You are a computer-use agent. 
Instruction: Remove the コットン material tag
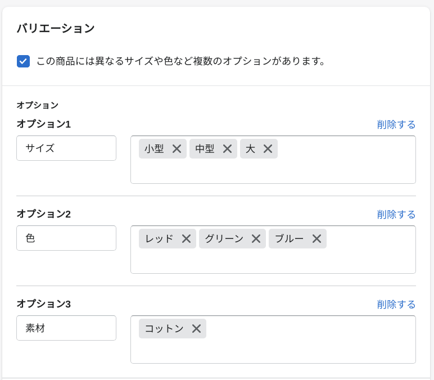(x=197, y=328)
